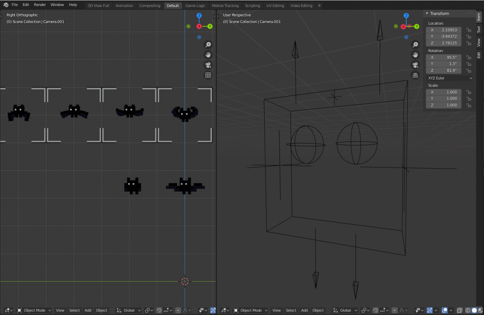Toggle the lock for Scale Z
The height and width of the screenshot is (315, 484).
(x=468, y=105)
